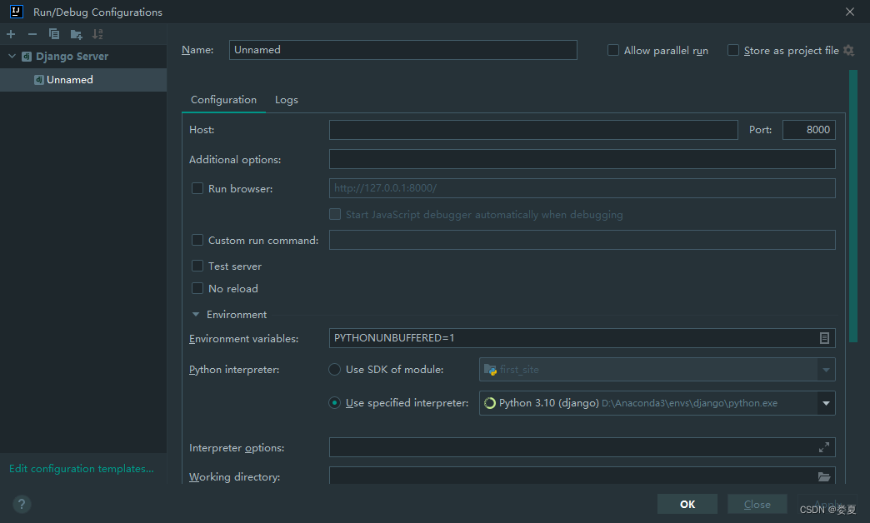
Task: Browse for a working directory
Action: [823, 476]
